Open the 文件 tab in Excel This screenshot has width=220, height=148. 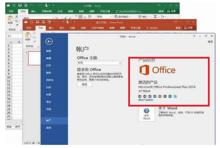click(11, 11)
